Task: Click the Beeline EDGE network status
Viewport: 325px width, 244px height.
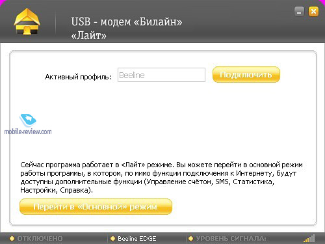Action: tap(136, 239)
